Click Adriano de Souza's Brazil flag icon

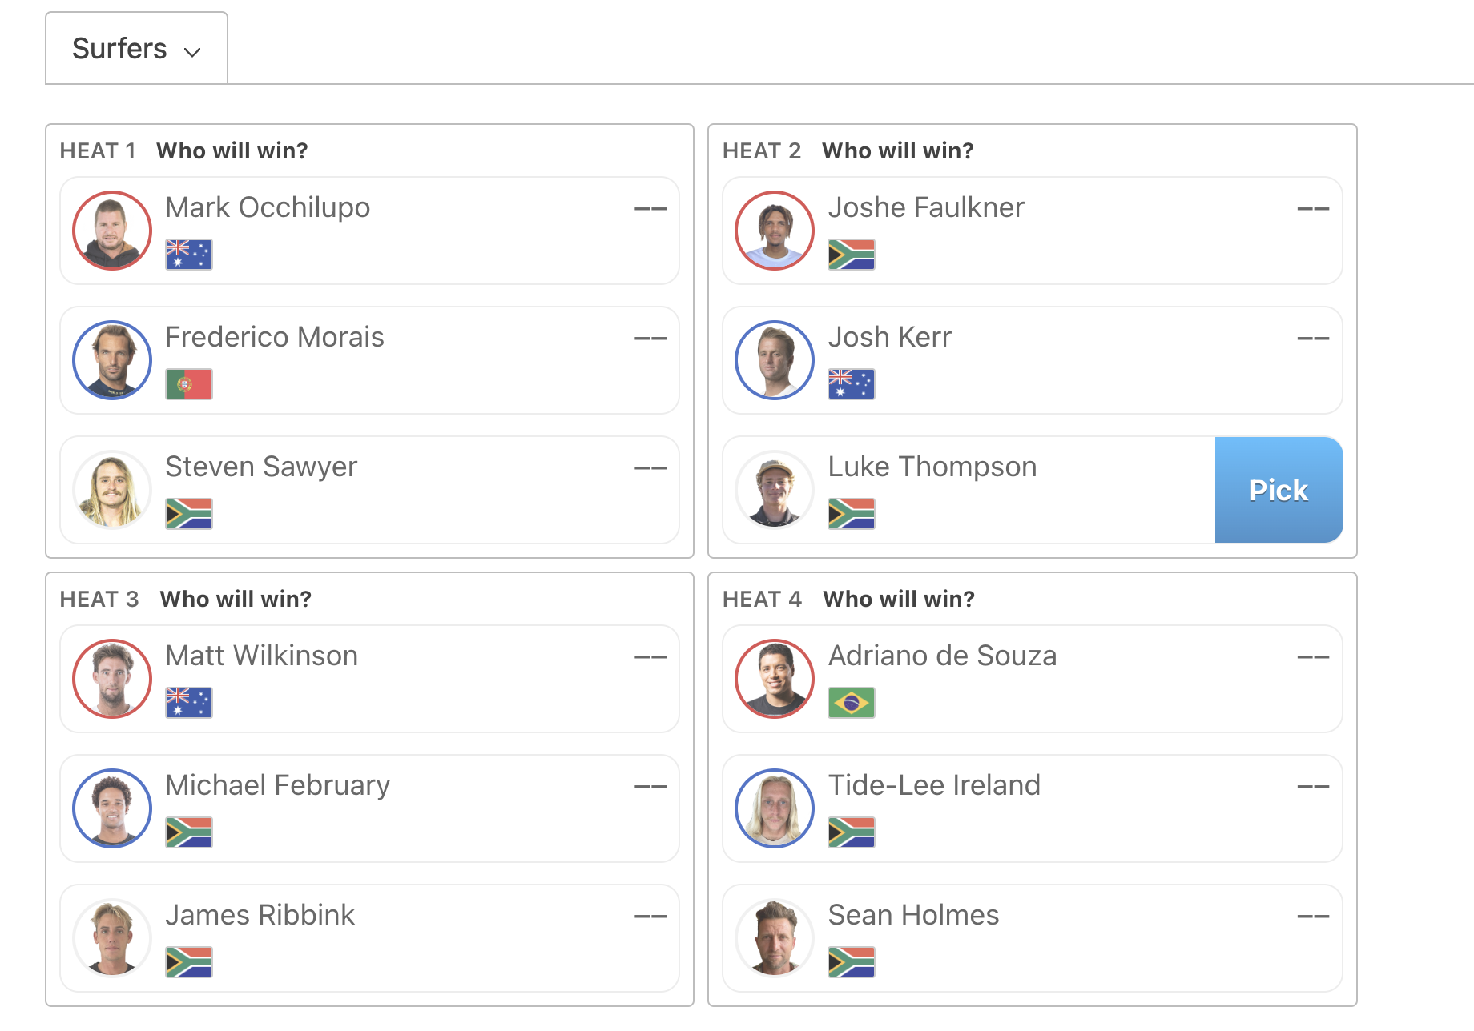click(x=852, y=703)
